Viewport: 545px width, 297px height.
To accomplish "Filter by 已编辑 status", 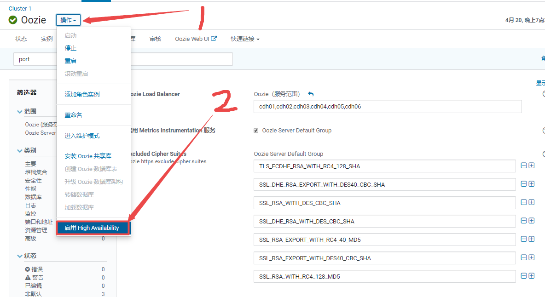I will 33,286.
